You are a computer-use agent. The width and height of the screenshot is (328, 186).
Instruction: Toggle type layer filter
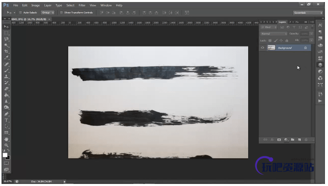pyautogui.click(x=294, y=27)
